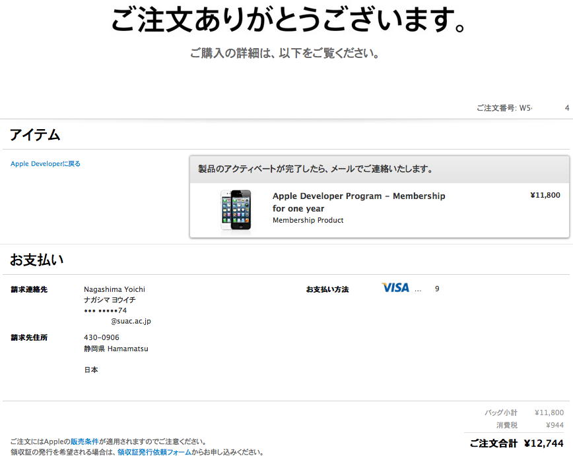Image resolution: width=573 pixels, height=456 pixels.
Task: Open the 販売条件 terms link
Action: (x=84, y=442)
